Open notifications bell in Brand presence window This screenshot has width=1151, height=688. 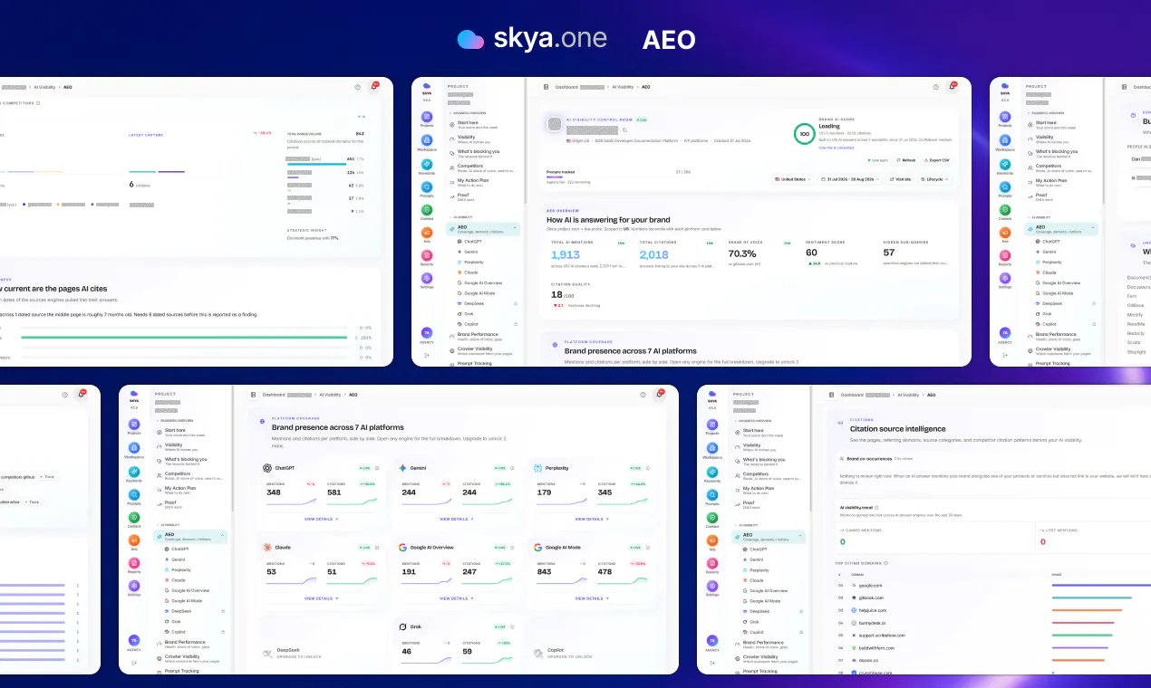(x=659, y=394)
